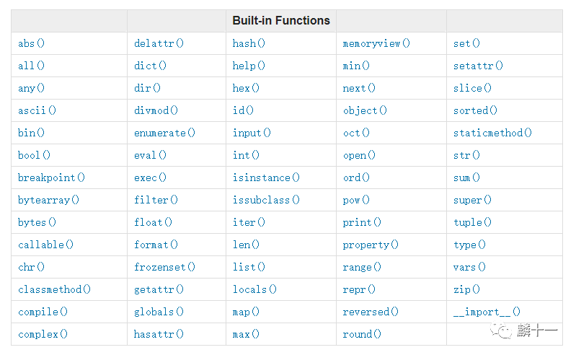This screenshot has width=576, height=355.
Task: Select the globals() link
Action: [159, 312]
